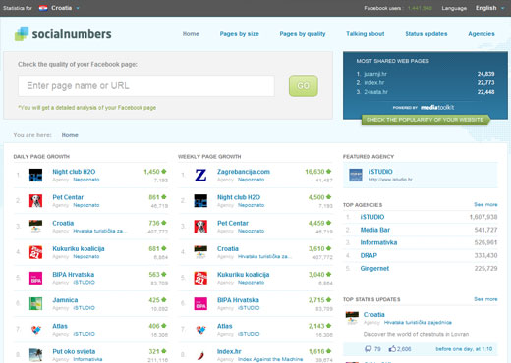Open BIPA Hrvatska pink thumbnail in daily growth
This screenshot has width=511, height=363.
point(35,278)
